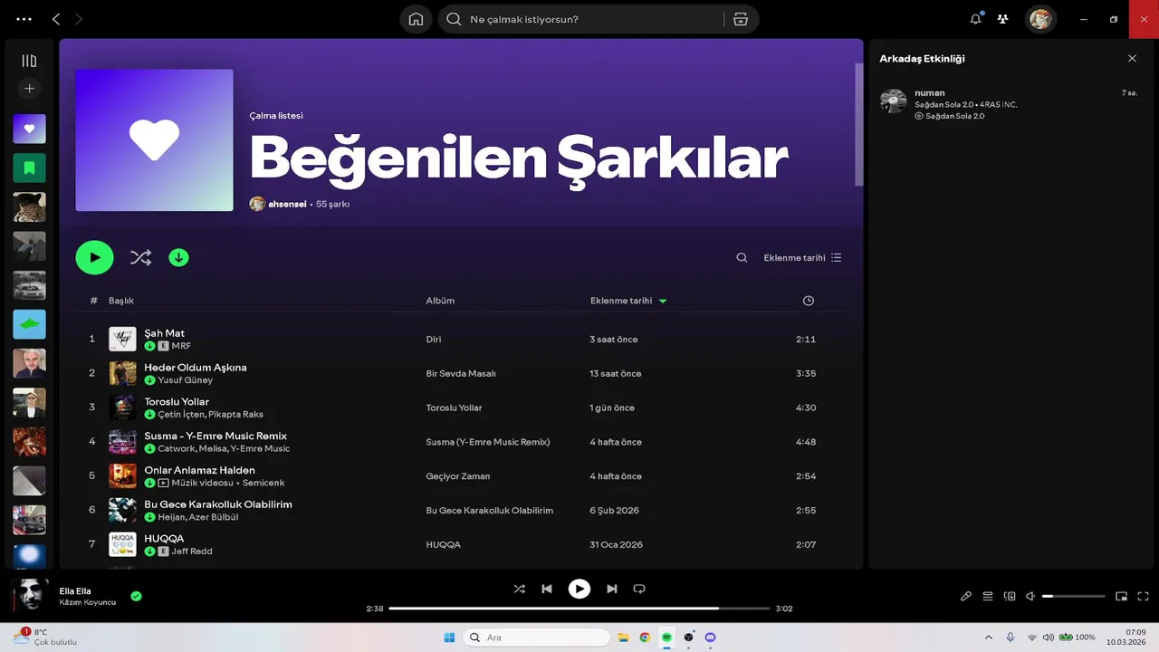Select the song Heder Oldum Aşkına
This screenshot has width=1159, height=652.
[196, 368]
